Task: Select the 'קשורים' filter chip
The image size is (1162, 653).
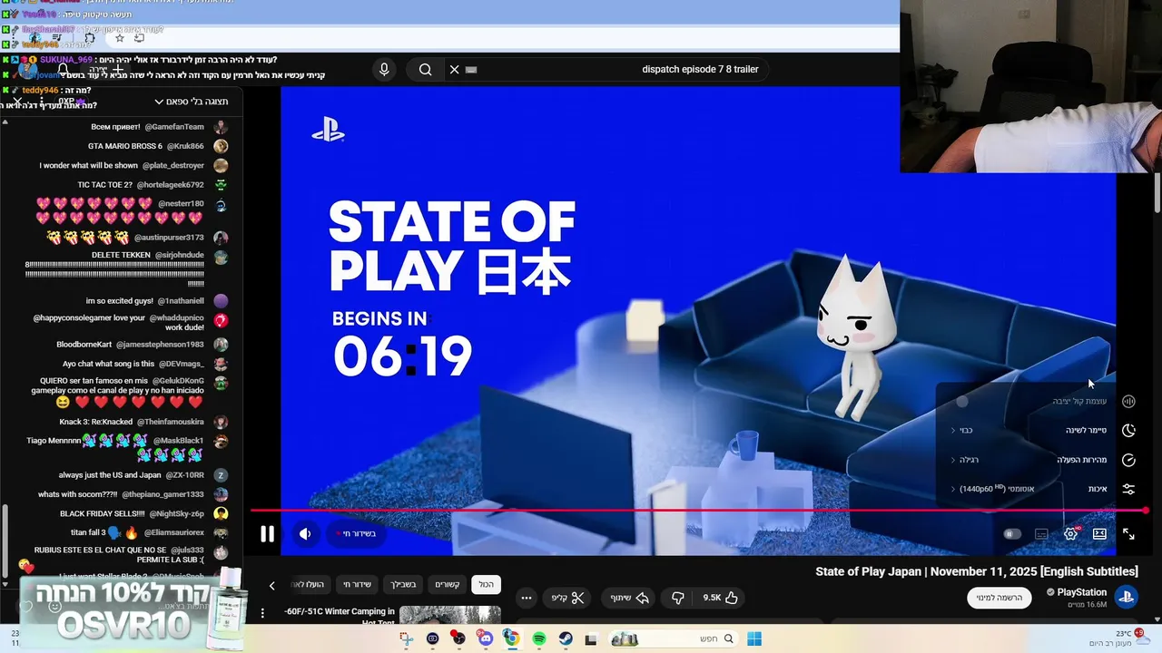Action: (447, 585)
